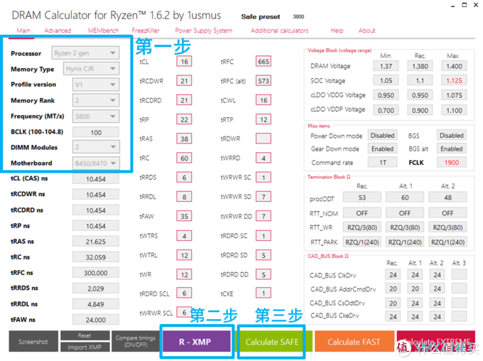Click the tRC value field 60
The image size is (483, 361).
pyautogui.click(x=184, y=158)
